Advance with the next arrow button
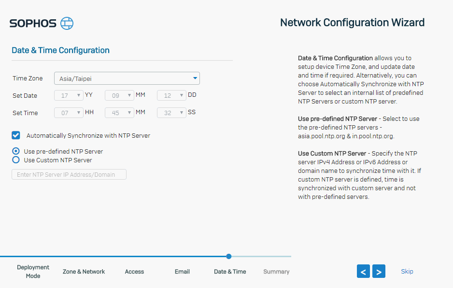This screenshot has width=453, height=288. [x=379, y=271]
